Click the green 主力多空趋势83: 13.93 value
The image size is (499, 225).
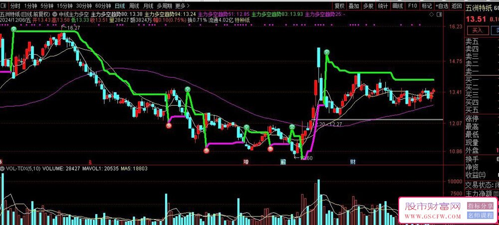pos(277,14)
